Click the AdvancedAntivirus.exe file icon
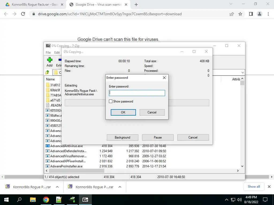This screenshot has height=205, width=274. [x=48, y=146]
